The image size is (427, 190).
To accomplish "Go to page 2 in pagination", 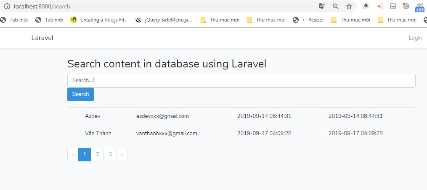I will (x=98, y=155).
